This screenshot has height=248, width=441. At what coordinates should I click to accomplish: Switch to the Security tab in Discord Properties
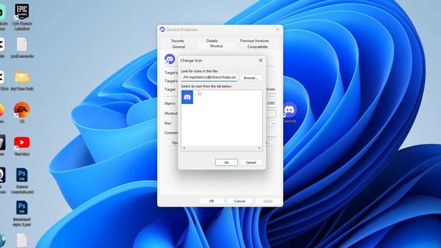tap(178, 41)
